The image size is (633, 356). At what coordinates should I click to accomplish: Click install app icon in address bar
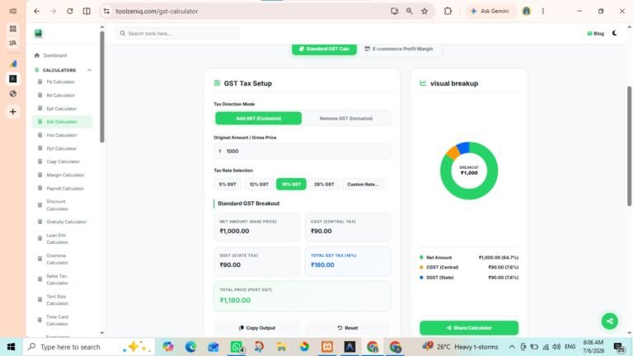[395, 12]
